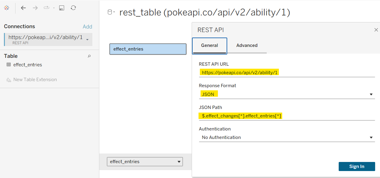Switch to the Advanced tab
Image resolution: width=380 pixels, height=178 pixels.
click(x=247, y=45)
